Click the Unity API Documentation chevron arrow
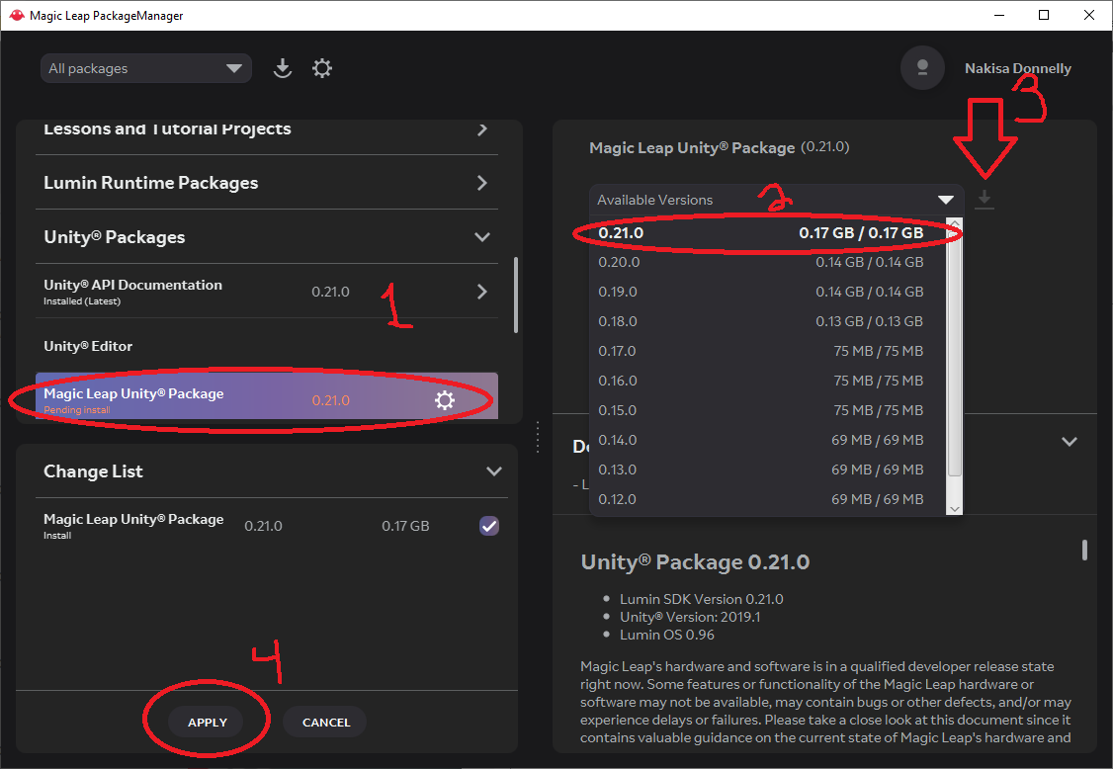Screen dimensions: 1113x769 pos(482,292)
